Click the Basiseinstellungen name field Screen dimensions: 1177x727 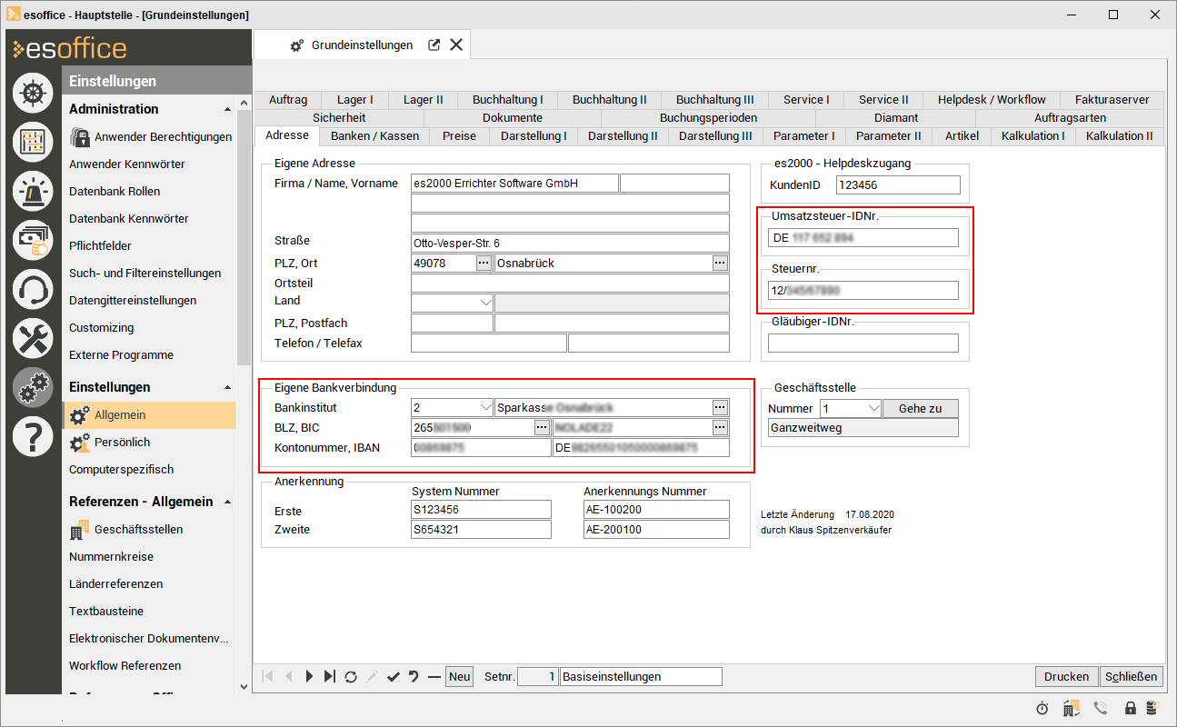(642, 676)
